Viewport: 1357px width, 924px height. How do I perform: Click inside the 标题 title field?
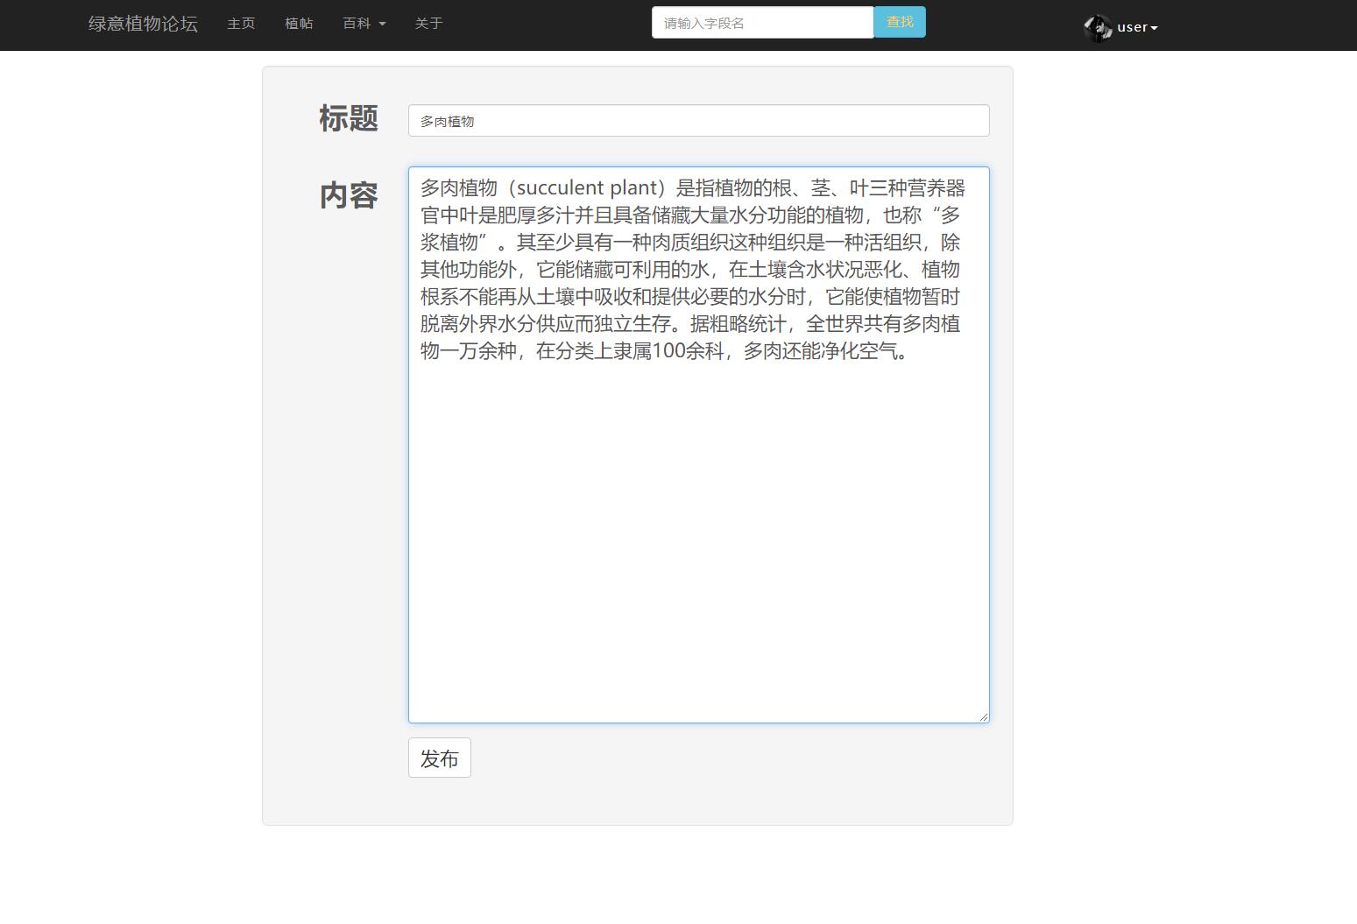[x=697, y=120]
